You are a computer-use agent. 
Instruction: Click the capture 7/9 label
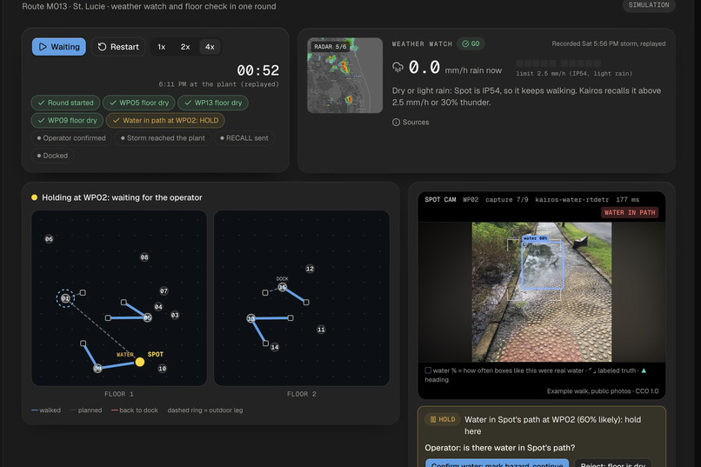tap(506, 200)
